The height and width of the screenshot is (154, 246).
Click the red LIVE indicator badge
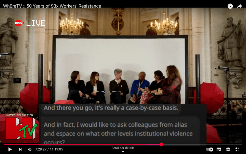[30, 23]
